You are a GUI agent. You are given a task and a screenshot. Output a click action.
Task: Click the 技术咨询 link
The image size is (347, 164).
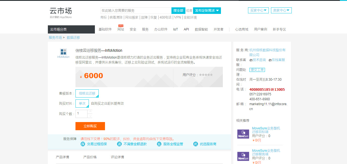click(259, 60)
